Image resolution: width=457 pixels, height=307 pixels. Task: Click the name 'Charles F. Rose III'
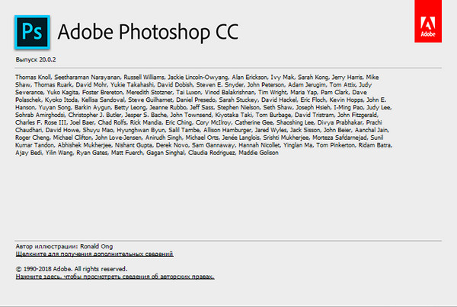(41, 122)
